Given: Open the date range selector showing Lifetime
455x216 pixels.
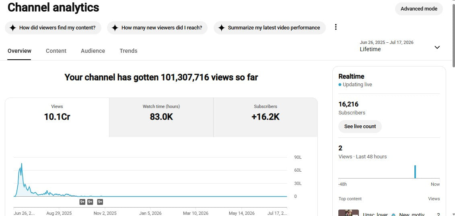Looking at the screenshot, I should (x=400, y=46).
